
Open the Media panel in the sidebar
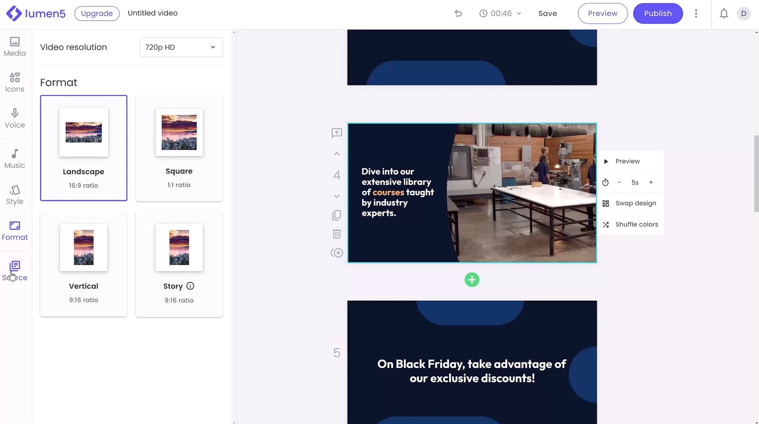15,47
